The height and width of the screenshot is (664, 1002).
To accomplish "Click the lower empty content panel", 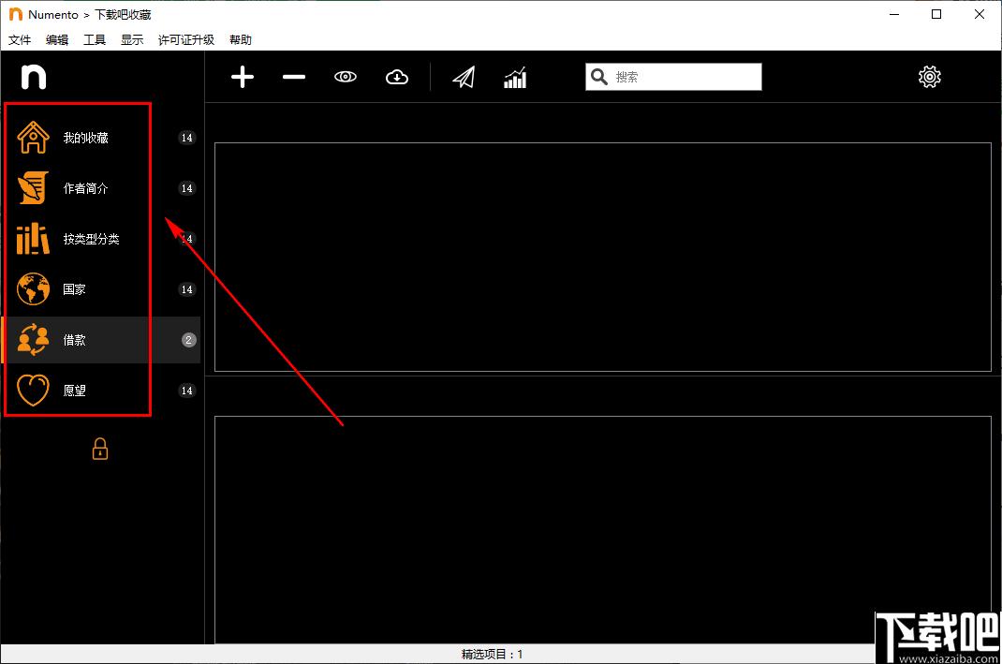I will 603,529.
